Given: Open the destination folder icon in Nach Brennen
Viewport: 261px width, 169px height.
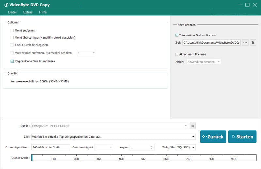Looking at the screenshot, I should coord(253,43).
